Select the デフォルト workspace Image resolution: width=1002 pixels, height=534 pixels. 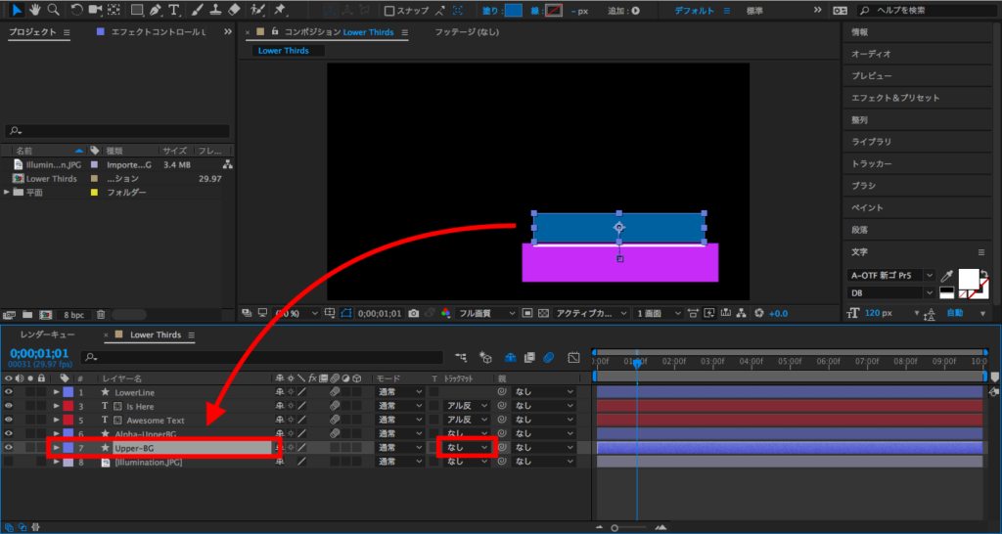click(695, 11)
